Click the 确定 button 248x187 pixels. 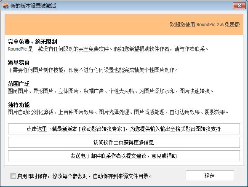[210, 176]
